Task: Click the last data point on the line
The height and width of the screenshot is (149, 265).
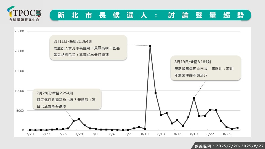Action: click(237, 127)
